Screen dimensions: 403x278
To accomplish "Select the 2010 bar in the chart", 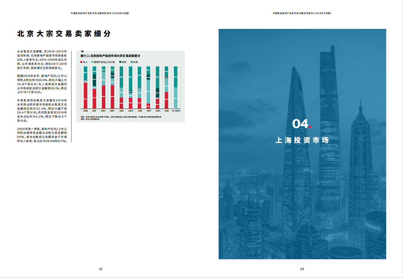I will coord(85,88).
